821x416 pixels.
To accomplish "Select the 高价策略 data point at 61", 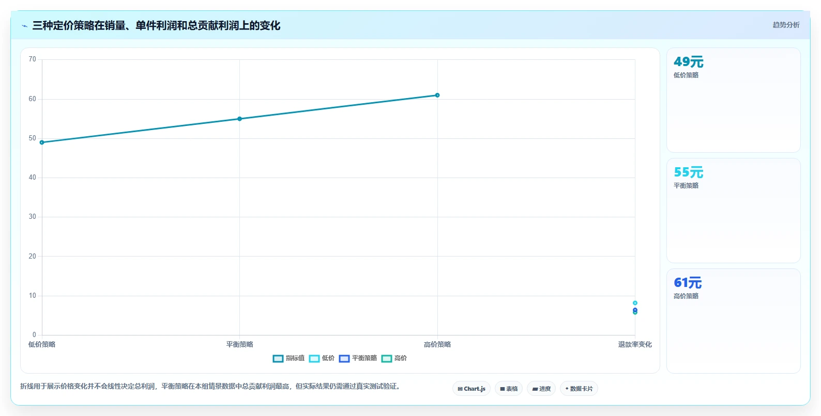I will pos(437,95).
